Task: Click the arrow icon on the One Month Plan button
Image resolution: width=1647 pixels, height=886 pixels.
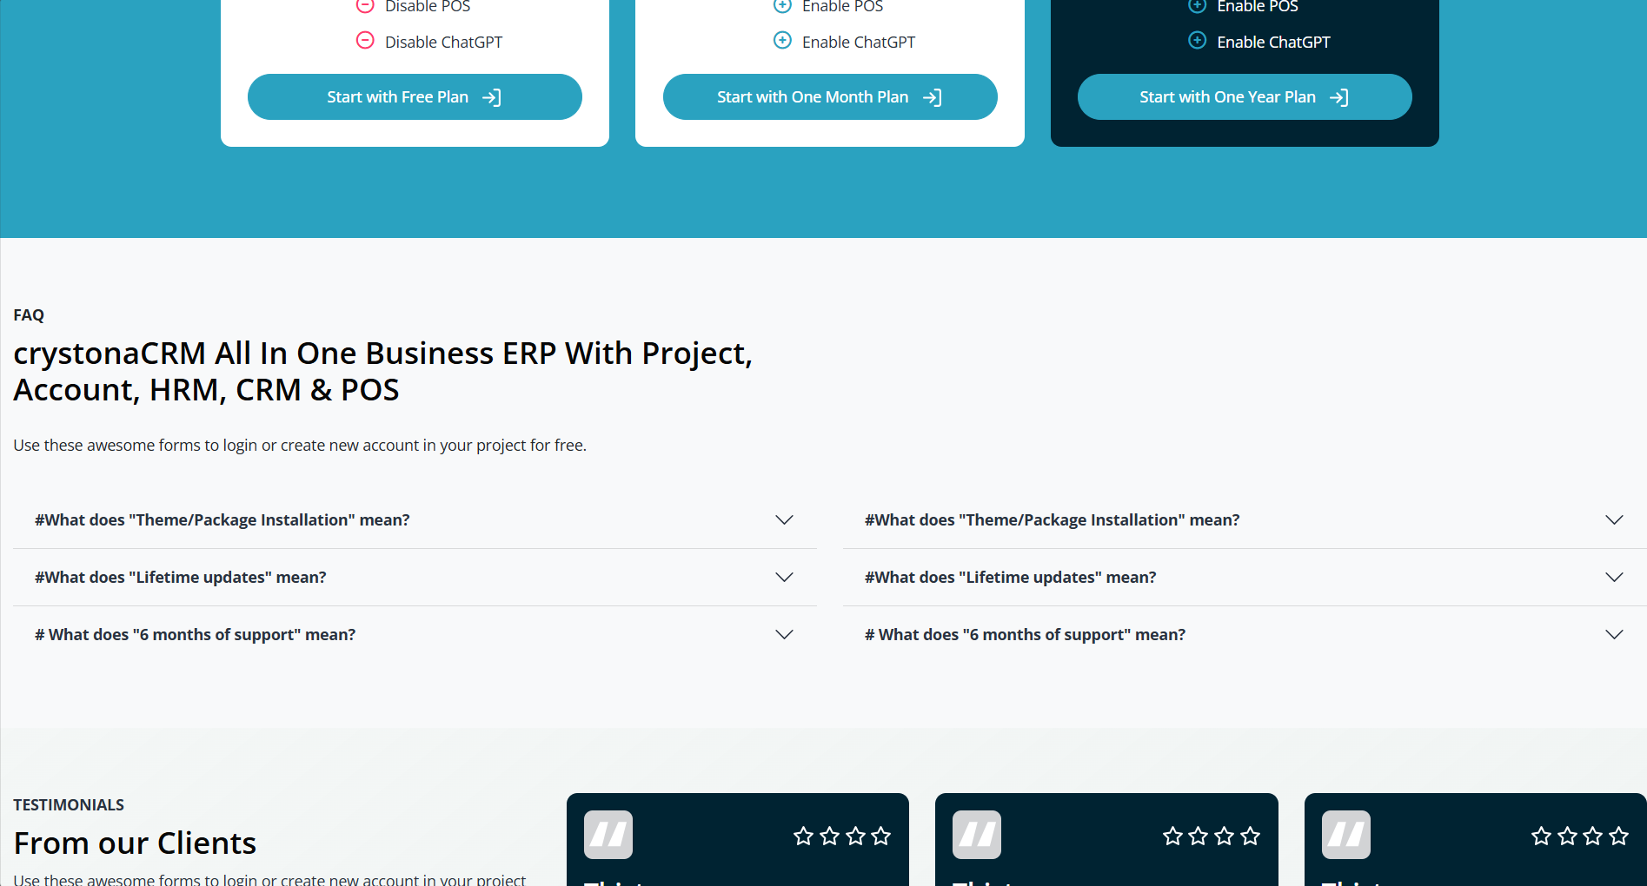Action: point(933,97)
